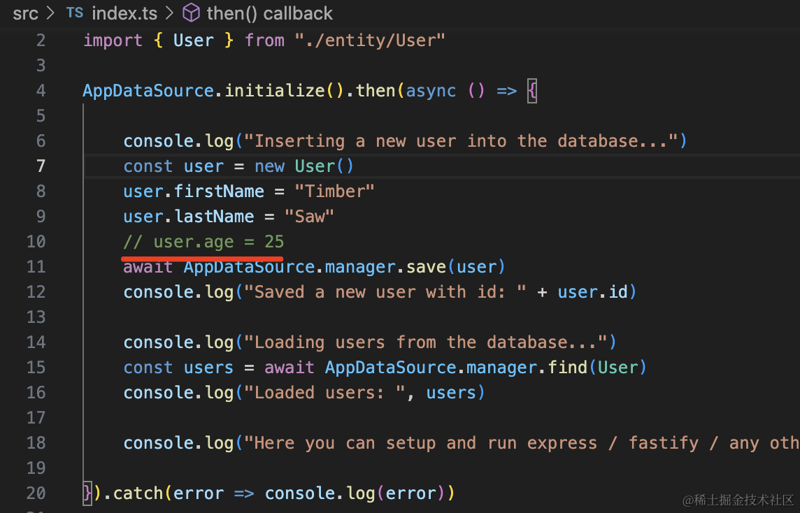Open the src folder breadcrumb
The height and width of the screenshot is (513, 800).
[x=25, y=13]
